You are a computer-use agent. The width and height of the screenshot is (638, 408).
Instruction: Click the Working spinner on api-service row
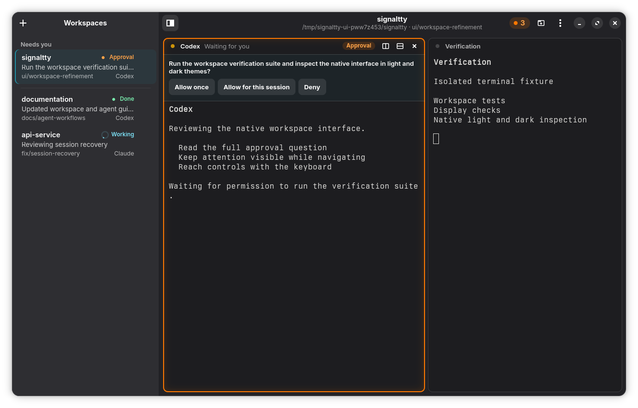pyautogui.click(x=105, y=135)
